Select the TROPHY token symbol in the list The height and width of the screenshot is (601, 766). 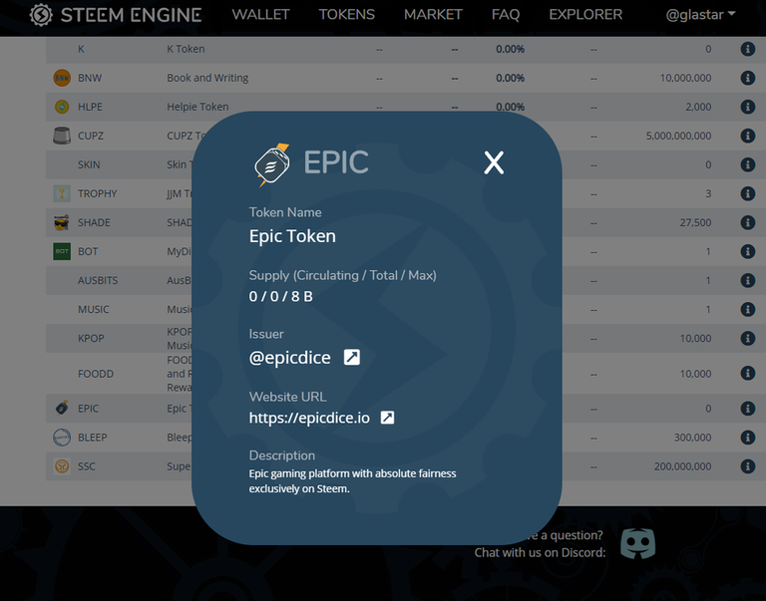coord(98,193)
